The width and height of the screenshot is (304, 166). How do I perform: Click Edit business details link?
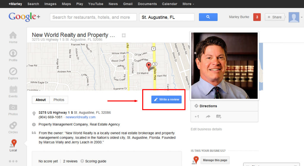[206, 129]
